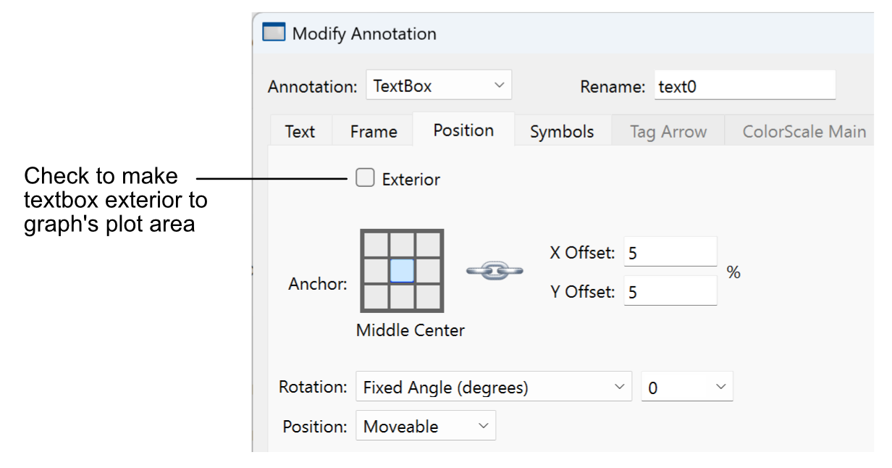The width and height of the screenshot is (892, 468).
Task: Enable the Exterior checkbox
Action: pyautogui.click(x=365, y=178)
